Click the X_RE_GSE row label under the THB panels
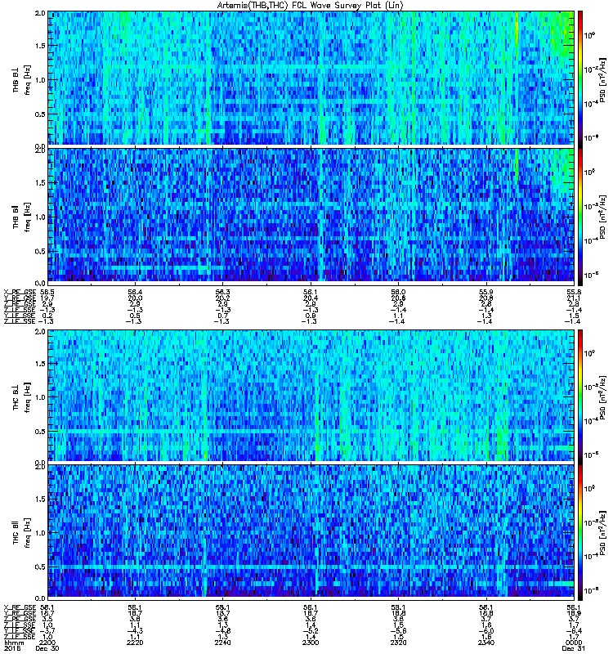This screenshot has height=654, width=613. tap(20, 293)
